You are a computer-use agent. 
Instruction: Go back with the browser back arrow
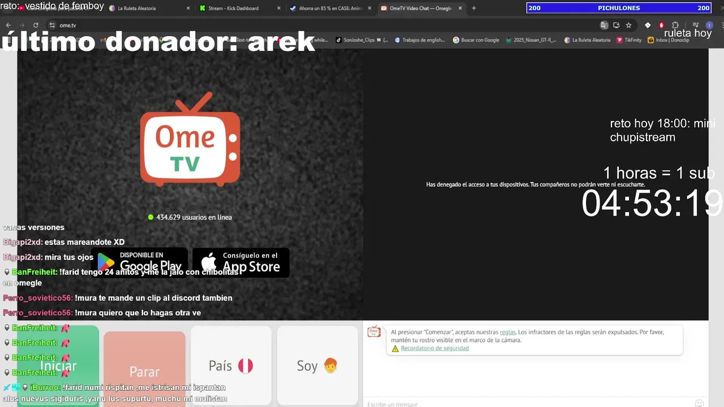[8, 25]
